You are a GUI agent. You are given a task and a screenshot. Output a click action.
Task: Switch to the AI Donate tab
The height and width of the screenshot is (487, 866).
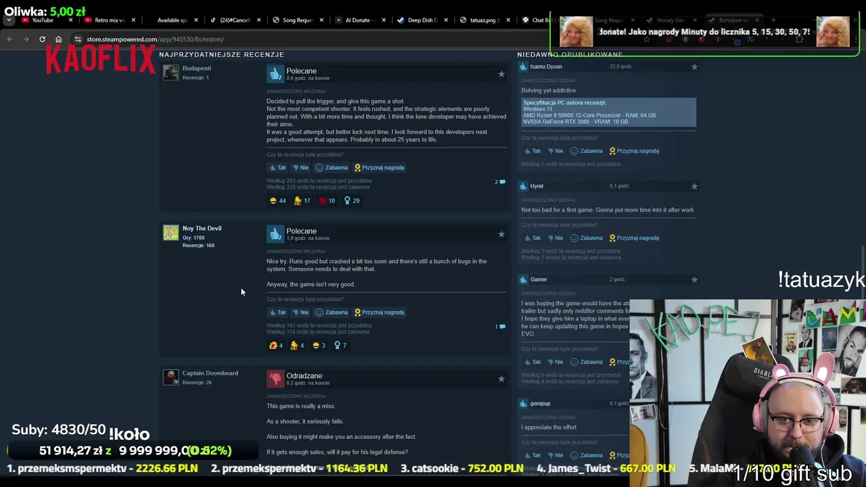(359, 20)
